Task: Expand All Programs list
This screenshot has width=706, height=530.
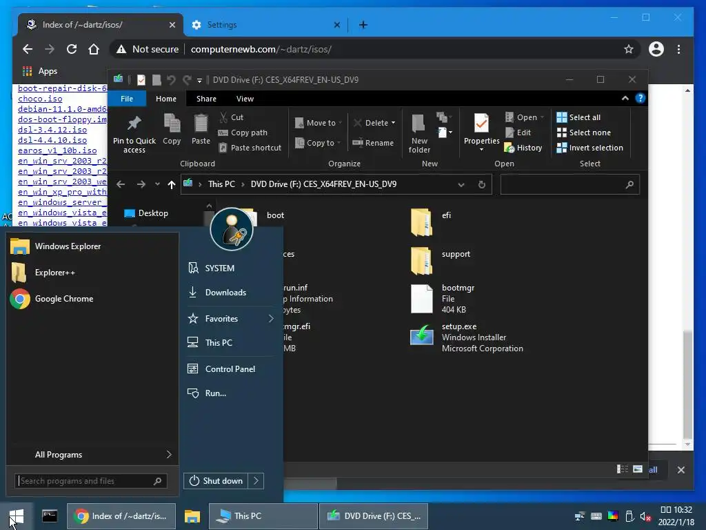Action: [92, 454]
